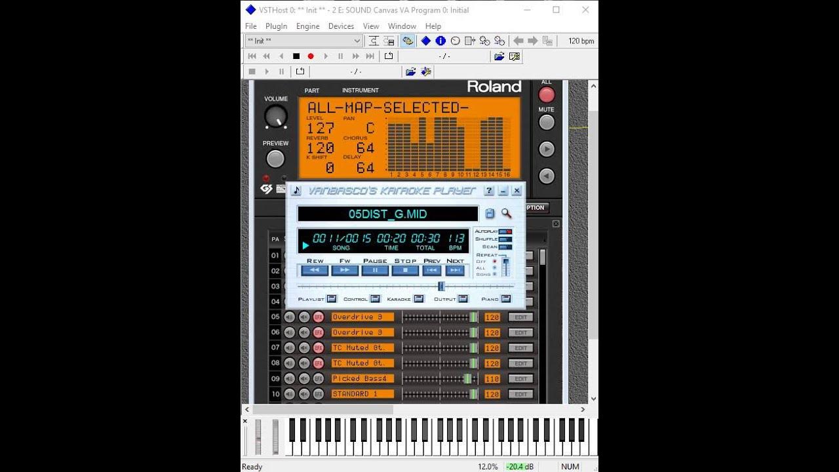
Task: Click the magnifying glass search icon
Action: pyautogui.click(x=506, y=214)
